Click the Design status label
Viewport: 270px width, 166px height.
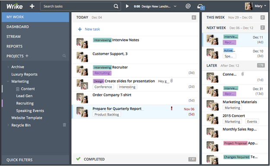point(98,81)
